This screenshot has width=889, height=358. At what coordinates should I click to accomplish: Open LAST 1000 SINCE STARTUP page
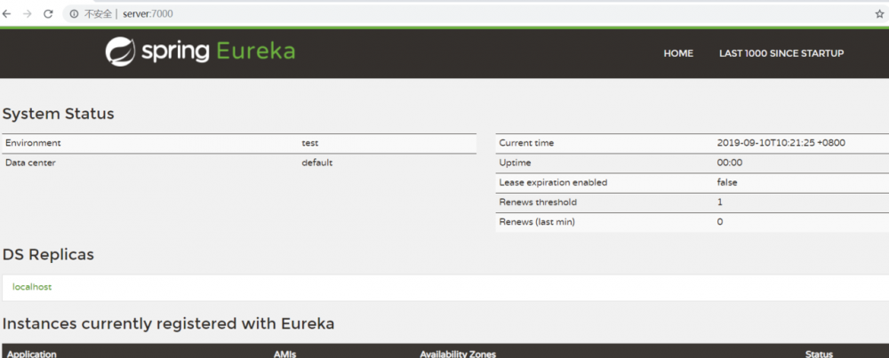pyautogui.click(x=781, y=53)
